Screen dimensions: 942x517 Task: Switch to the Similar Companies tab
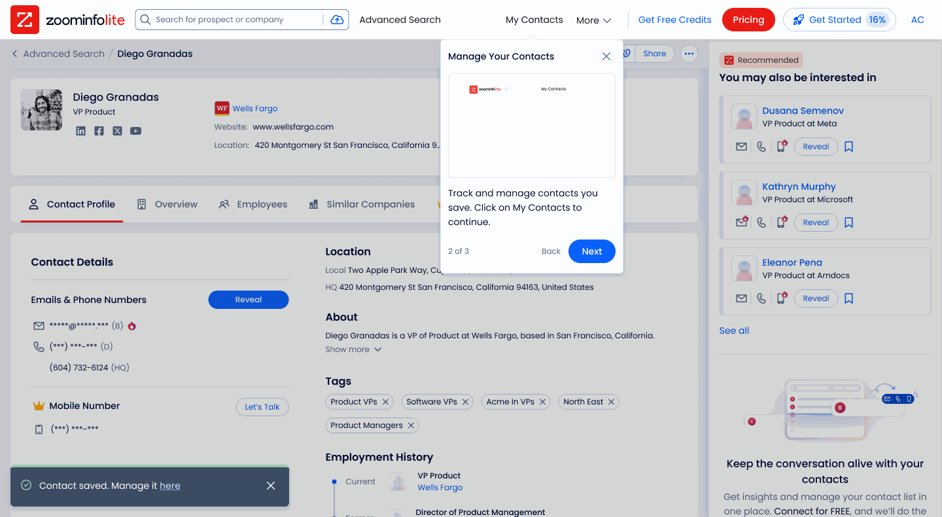362,204
